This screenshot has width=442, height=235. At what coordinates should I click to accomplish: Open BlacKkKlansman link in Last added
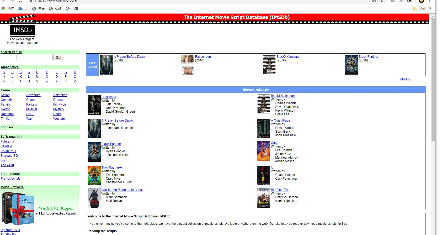tap(289, 57)
